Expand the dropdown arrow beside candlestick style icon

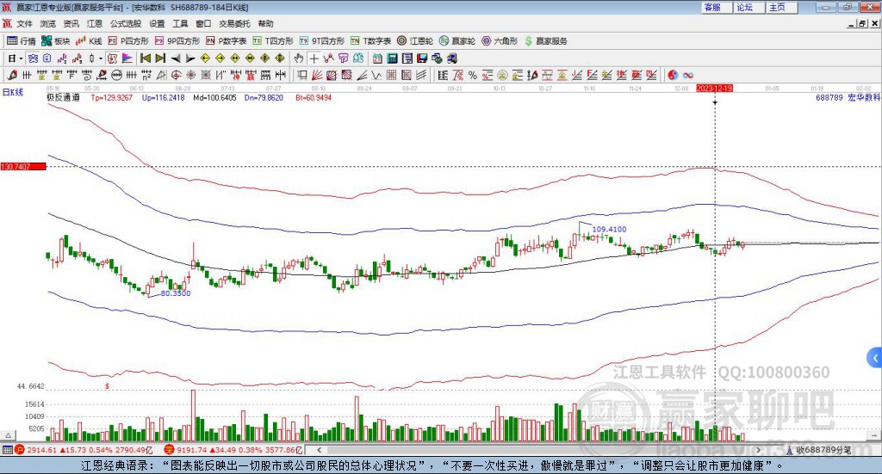[101, 58]
